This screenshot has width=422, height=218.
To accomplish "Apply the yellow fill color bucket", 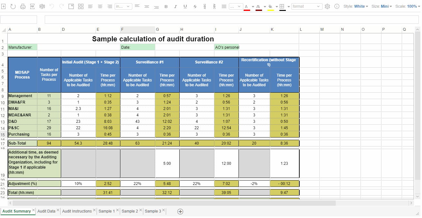I will click(x=271, y=7).
